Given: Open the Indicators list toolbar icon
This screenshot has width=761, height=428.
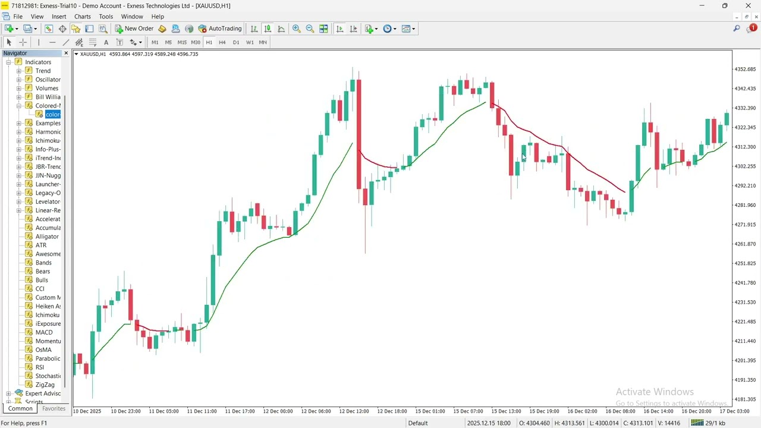Looking at the screenshot, I should click(x=370, y=29).
